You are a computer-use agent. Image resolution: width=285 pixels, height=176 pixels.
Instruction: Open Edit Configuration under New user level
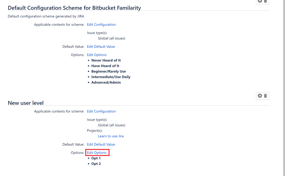[101, 111]
